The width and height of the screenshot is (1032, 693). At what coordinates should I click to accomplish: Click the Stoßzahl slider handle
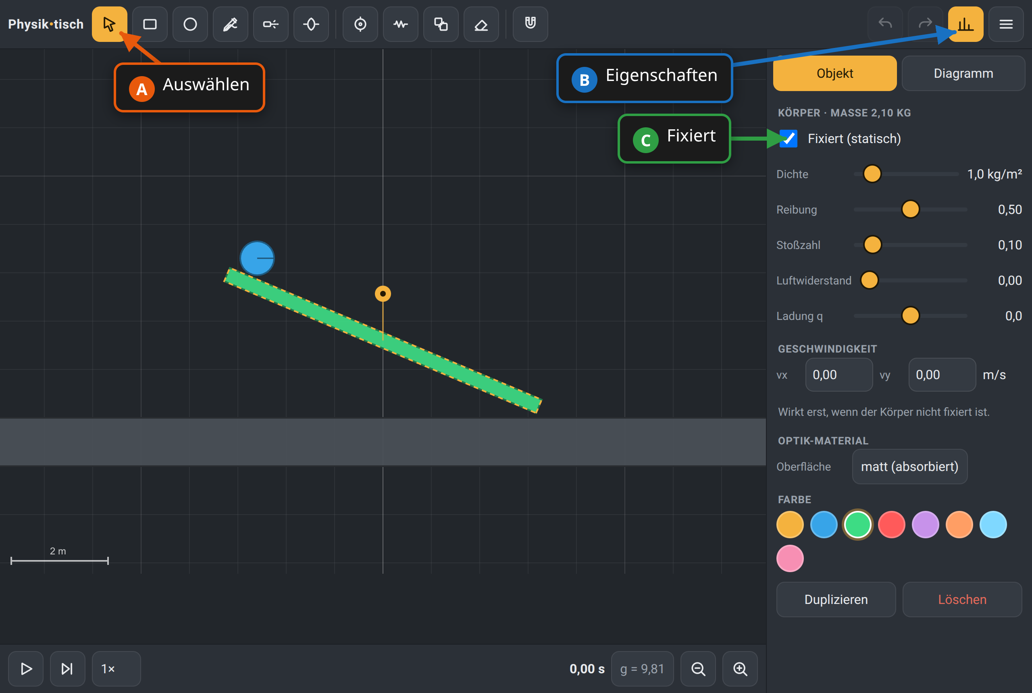[872, 245]
